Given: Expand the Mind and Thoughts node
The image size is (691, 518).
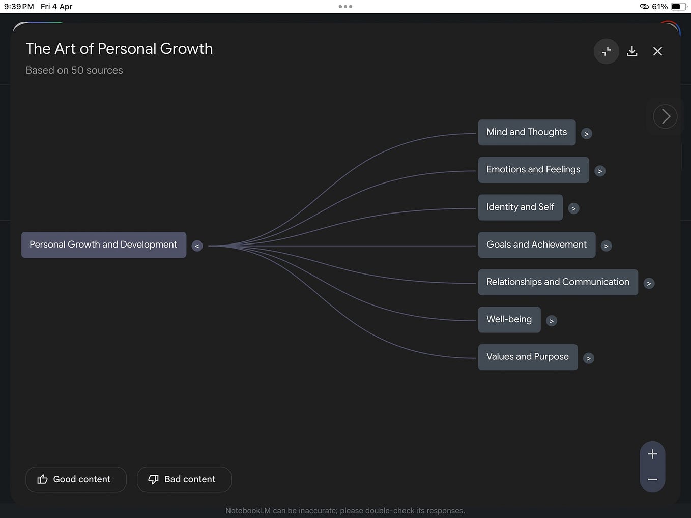Looking at the screenshot, I should (x=586, y=134).
